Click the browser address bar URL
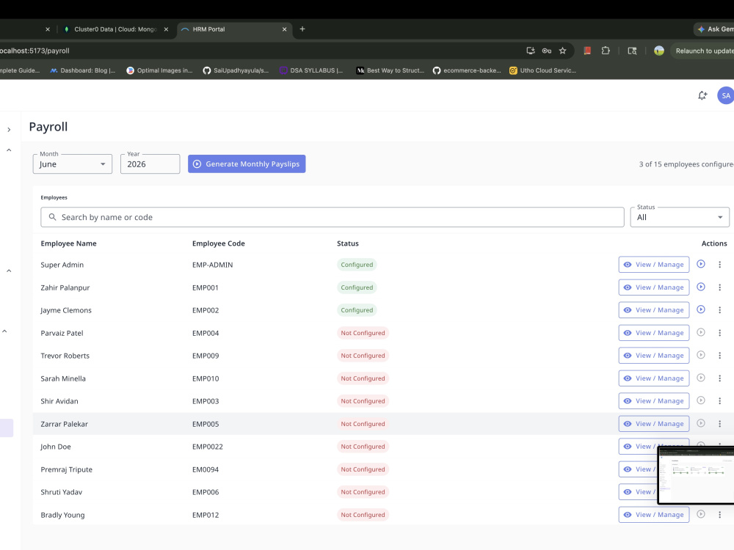 tap(34, 51)
